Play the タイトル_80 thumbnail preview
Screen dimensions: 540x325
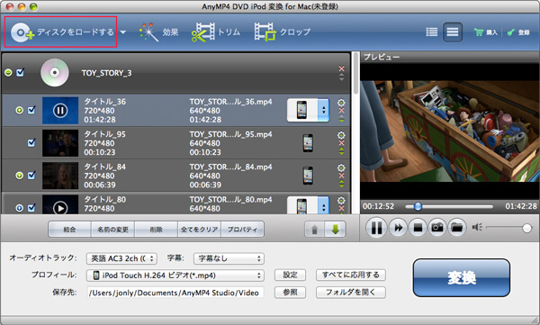click(60, 208)
